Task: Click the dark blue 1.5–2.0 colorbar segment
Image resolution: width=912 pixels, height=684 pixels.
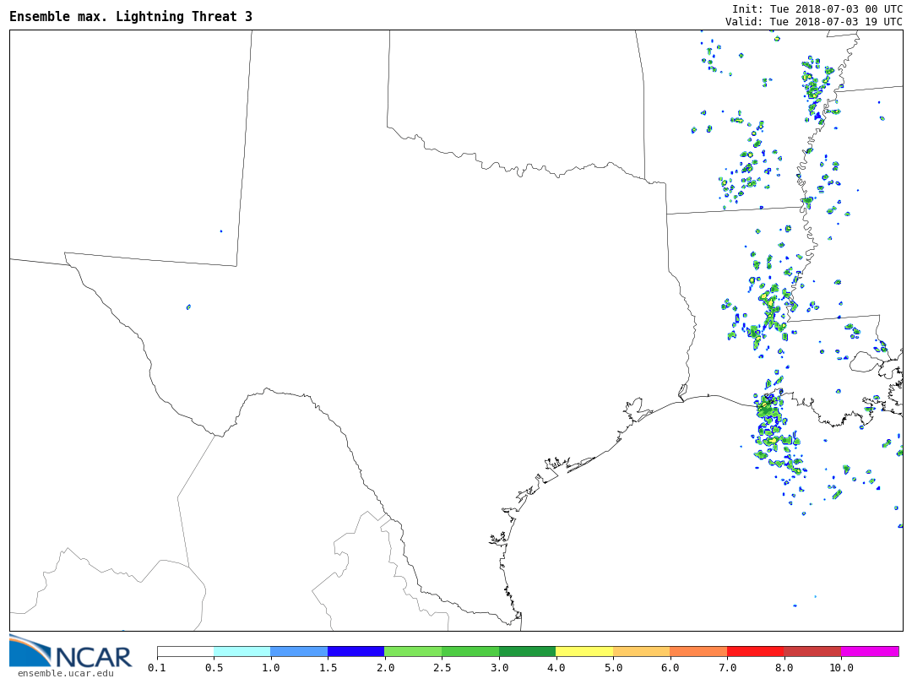Action: pyautogui.click(x=356, y=652)
